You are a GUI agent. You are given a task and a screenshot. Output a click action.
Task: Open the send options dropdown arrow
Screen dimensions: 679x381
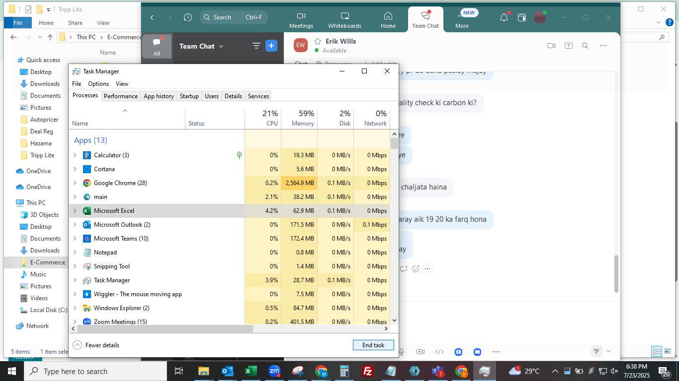click(x=609, y=351)
